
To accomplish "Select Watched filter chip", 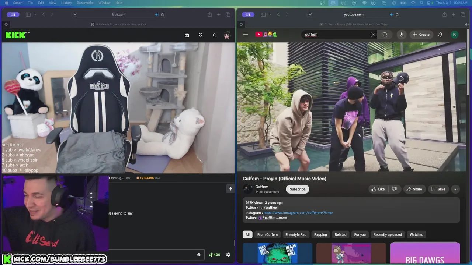I will [x=416, y=234].
